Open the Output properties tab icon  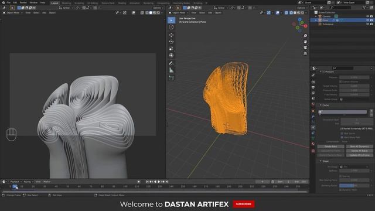click(313, 87)
